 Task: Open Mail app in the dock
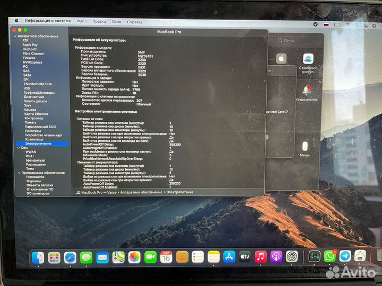click(x=102, y=257)
